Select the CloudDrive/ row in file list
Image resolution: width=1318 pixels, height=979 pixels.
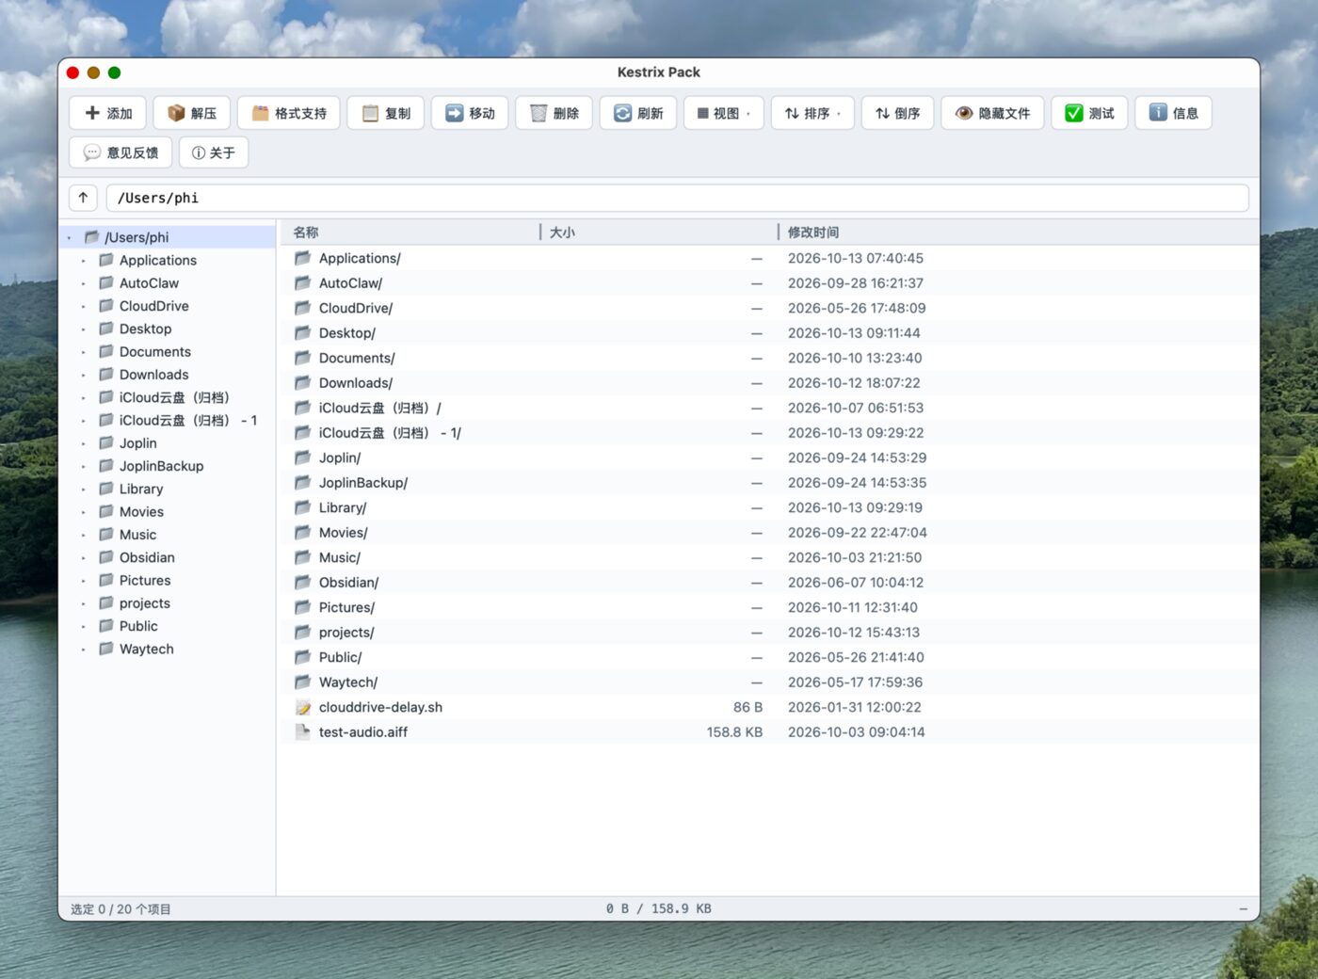click(x=769, y=308)
